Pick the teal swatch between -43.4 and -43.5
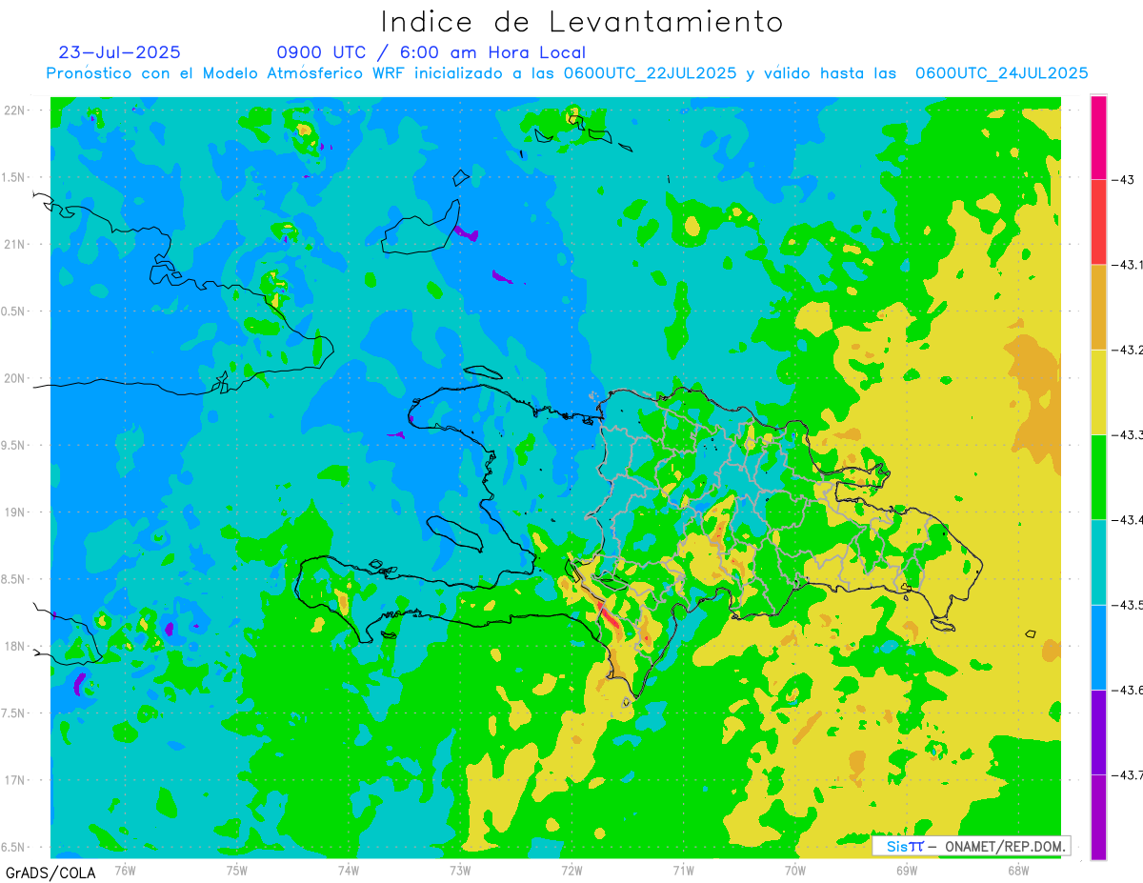Screen dimensions: 1143x883 (1098, 562)
